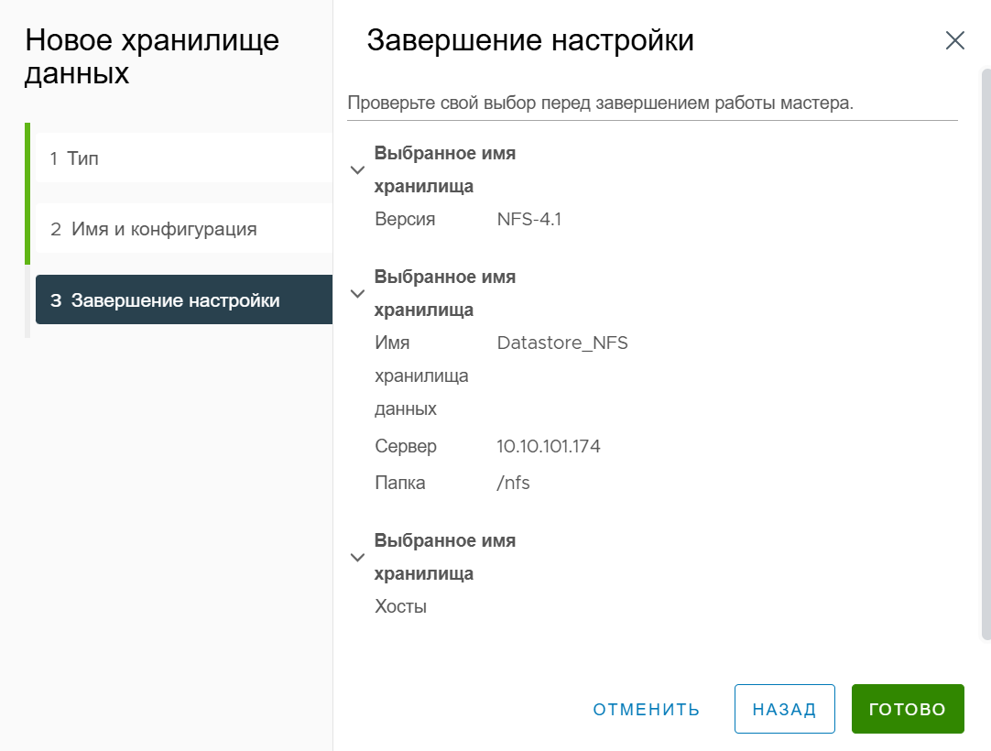Click the ОТМЕНИТЬ link

pos(646,709)
